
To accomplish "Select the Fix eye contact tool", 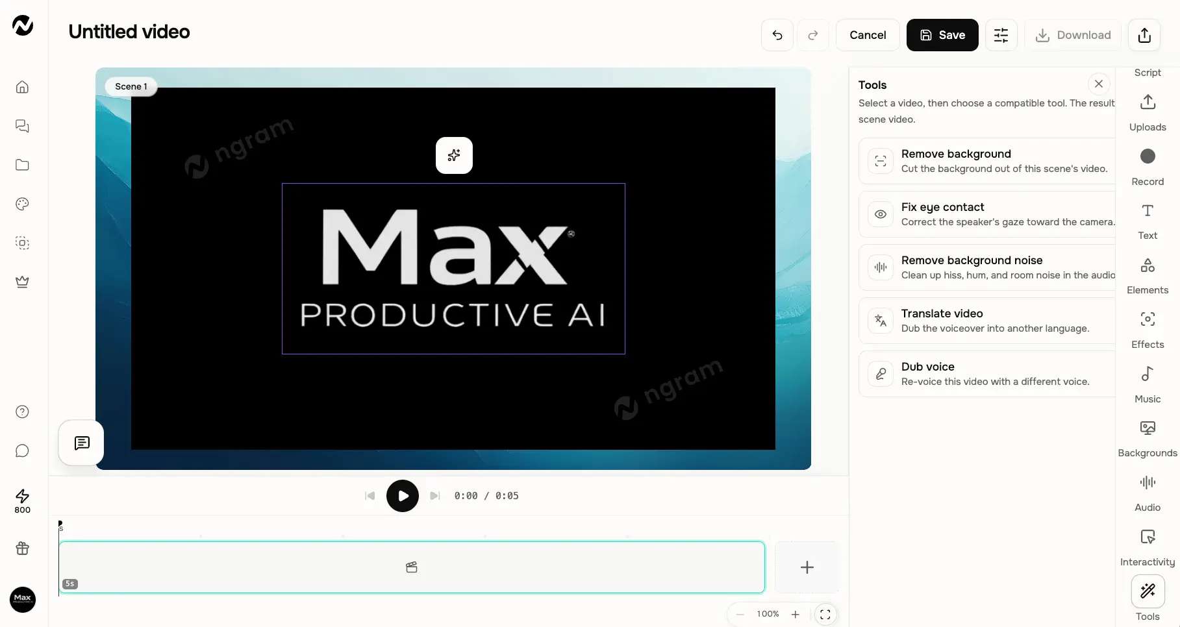I will click(987, 214).
